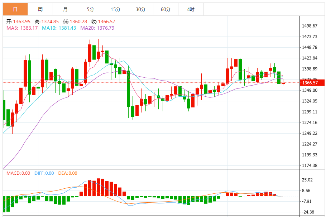Viewport: 326px width, 217px height.
Task: Click the 25.02 MACD axis label
Action: click(308, 180)
